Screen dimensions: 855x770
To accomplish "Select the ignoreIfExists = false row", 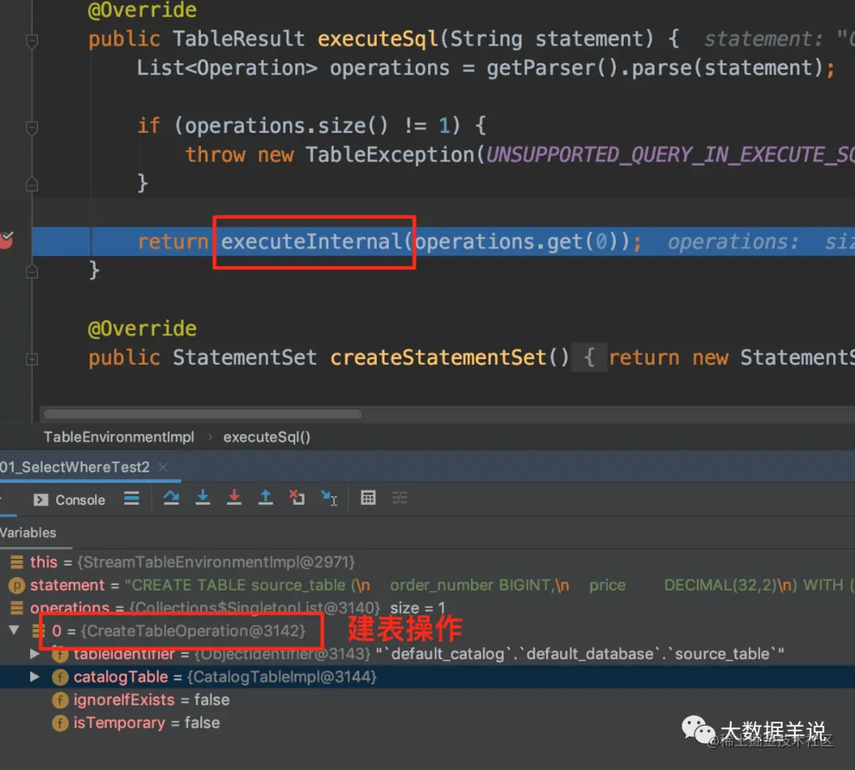I will coord(427,699).
